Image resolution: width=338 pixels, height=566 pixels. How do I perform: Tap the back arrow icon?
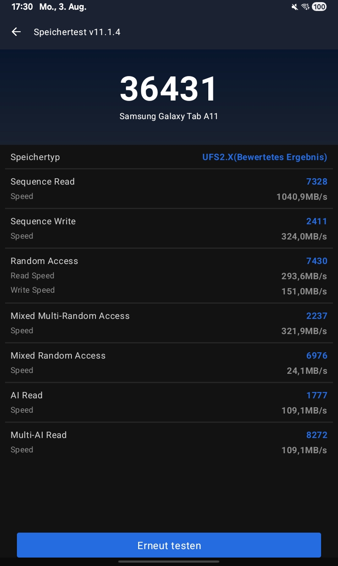point(16,32)
